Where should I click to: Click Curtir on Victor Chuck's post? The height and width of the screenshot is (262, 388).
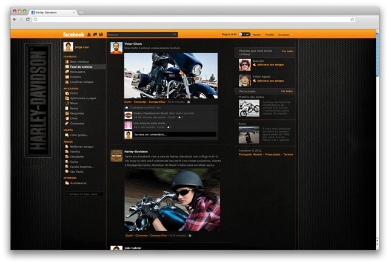pos(128,102)
